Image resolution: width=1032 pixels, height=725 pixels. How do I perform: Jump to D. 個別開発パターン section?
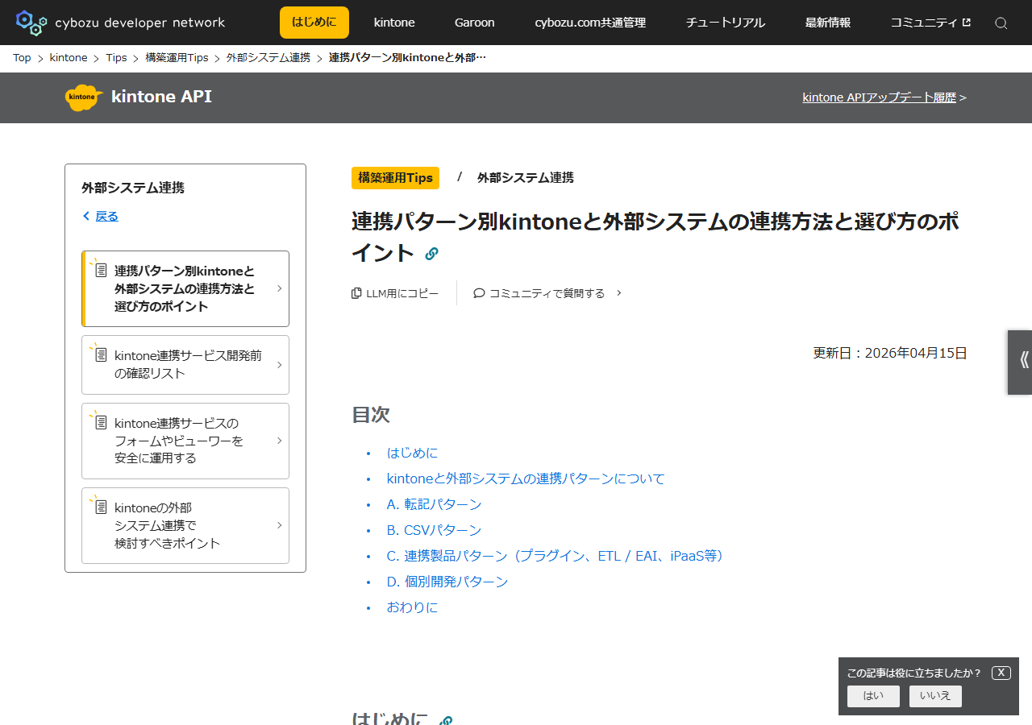click(447, 582)
